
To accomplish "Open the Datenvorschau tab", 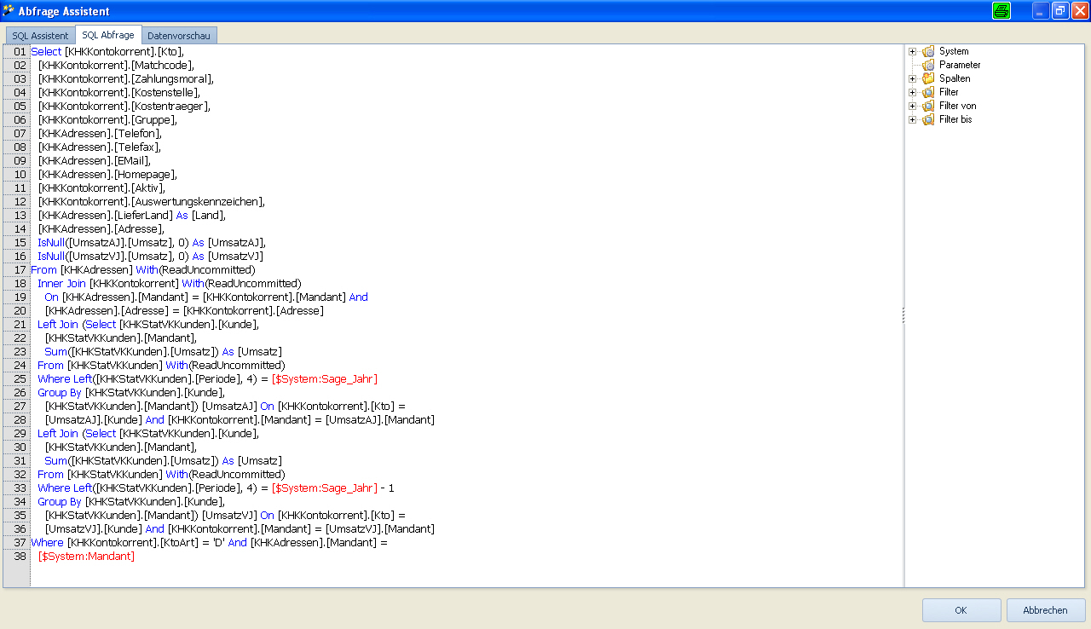I will (179, 36).
